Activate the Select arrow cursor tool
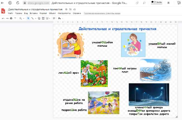 [28, 18]
